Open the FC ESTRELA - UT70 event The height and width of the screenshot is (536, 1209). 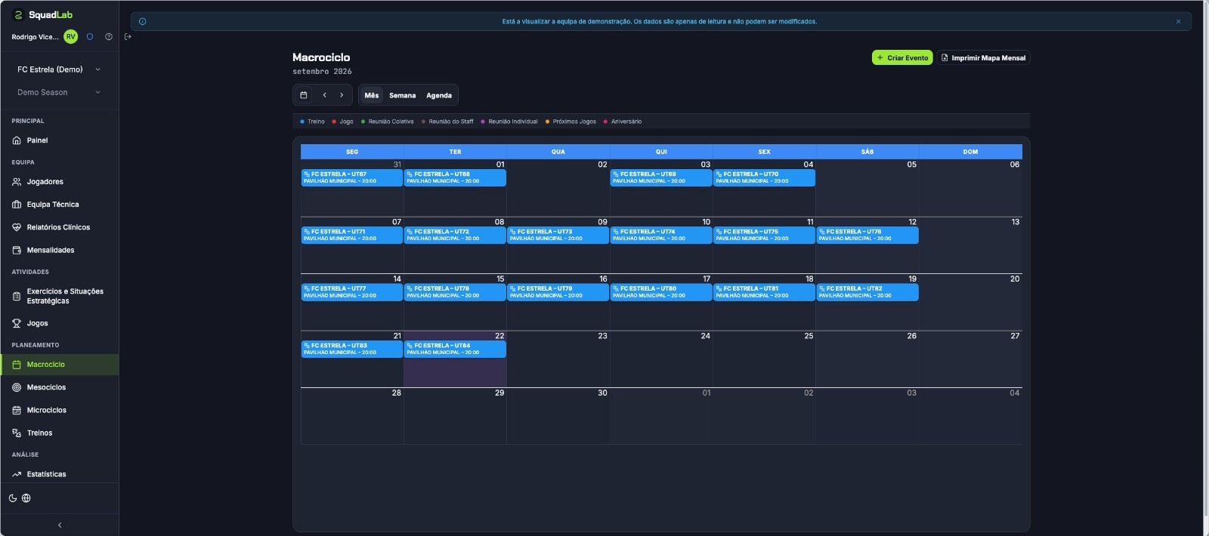(x=764, y=177)
